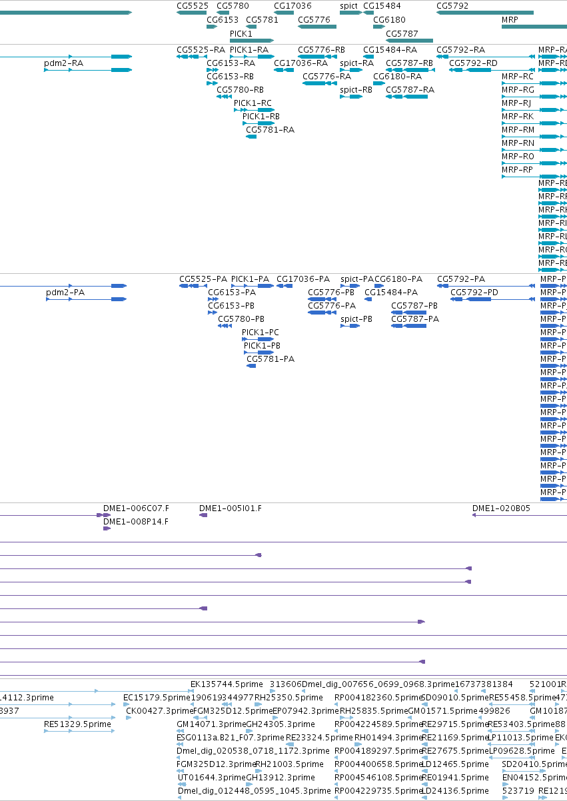The width and height of the screenshot is (567, 801).
Task: Click the DME1-006C07.F feature label
Action: (136, 508)
